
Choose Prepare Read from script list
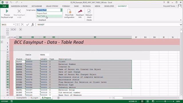coord(49,13)
